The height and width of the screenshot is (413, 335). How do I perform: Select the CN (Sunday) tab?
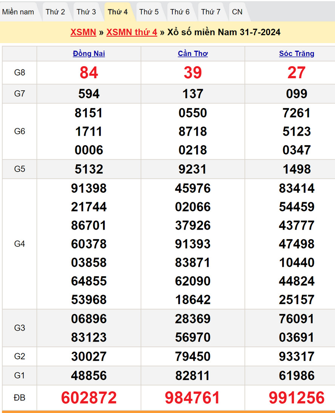click(x=237, y=12)
